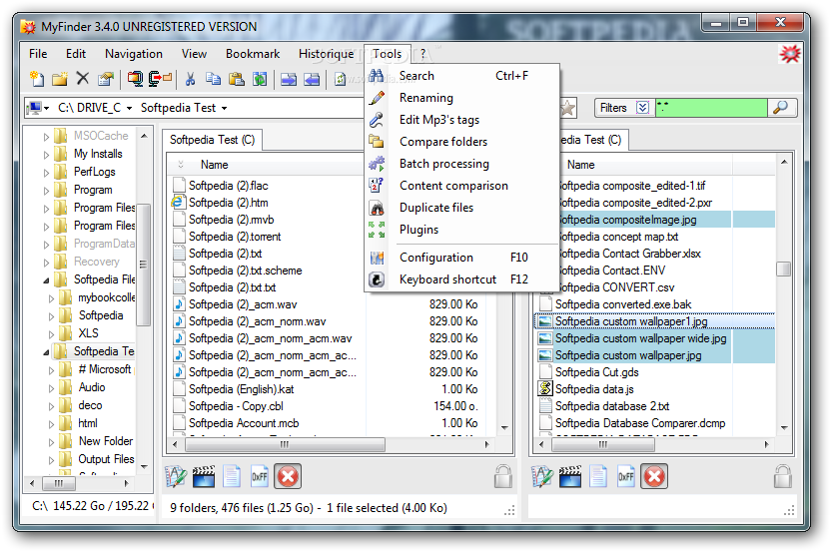
Task: Expand the New Folder tree node
Action: point(51,442)
